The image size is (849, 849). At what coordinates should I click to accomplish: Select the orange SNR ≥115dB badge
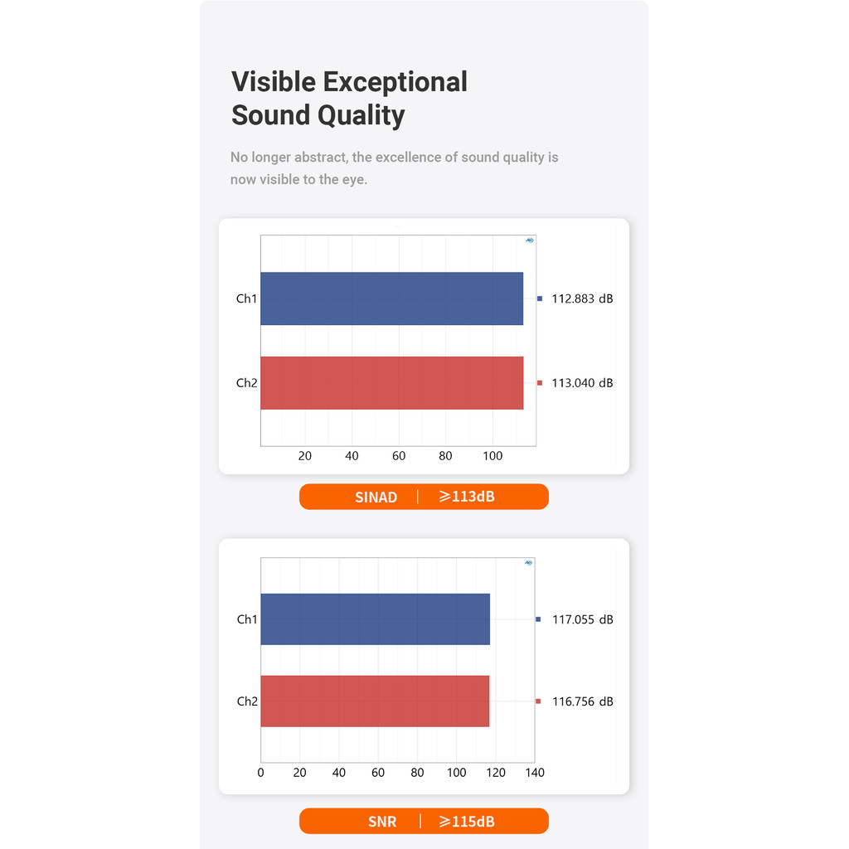(424, 821)
